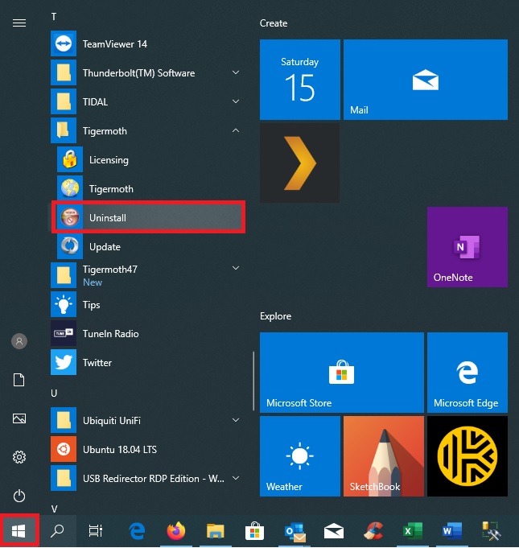Open the Microsoft Store tile
This screenshot has width=519, height=548.
tap(342, 373)
